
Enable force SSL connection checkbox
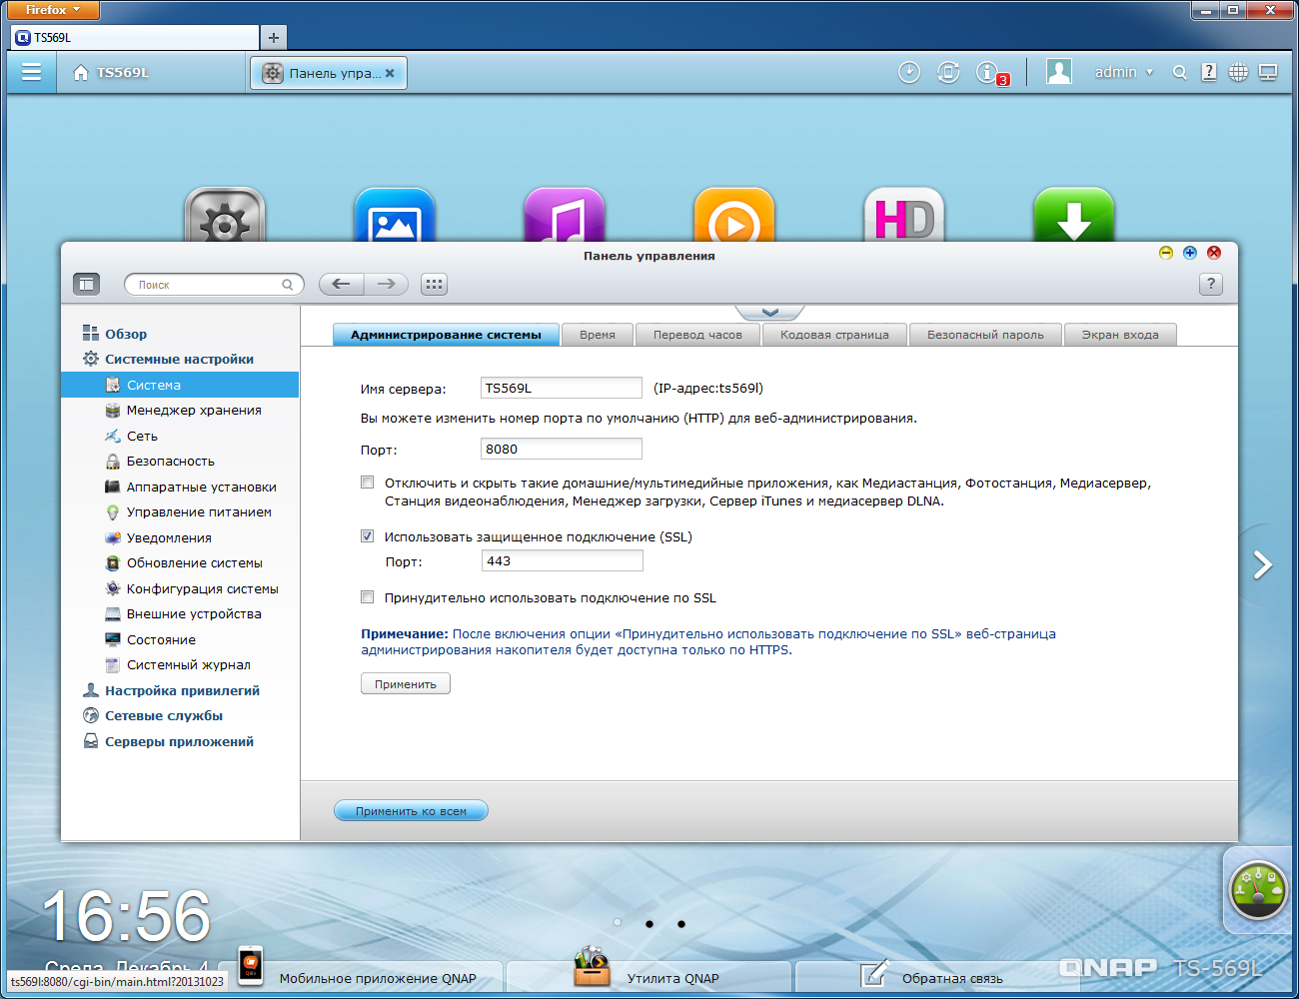pos(368,597)
